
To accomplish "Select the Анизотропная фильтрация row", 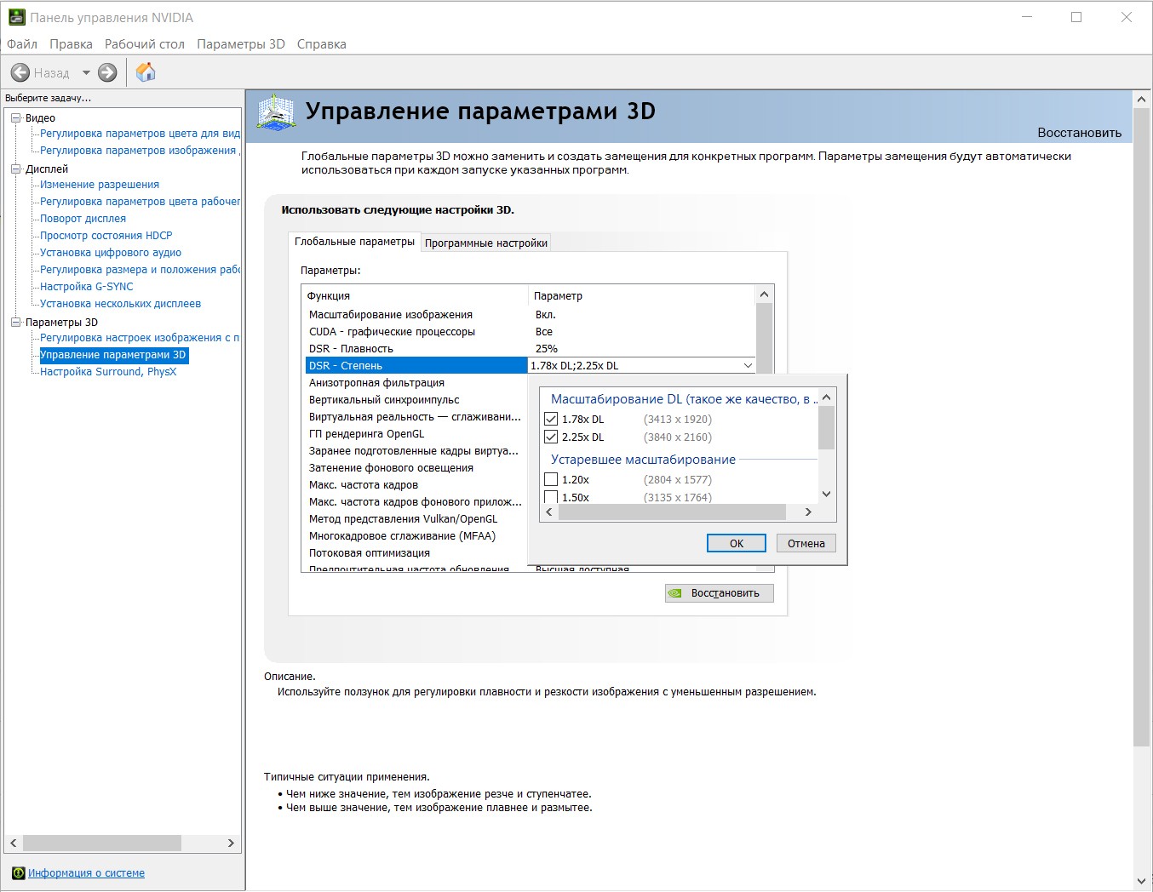I will pos(416,383).
